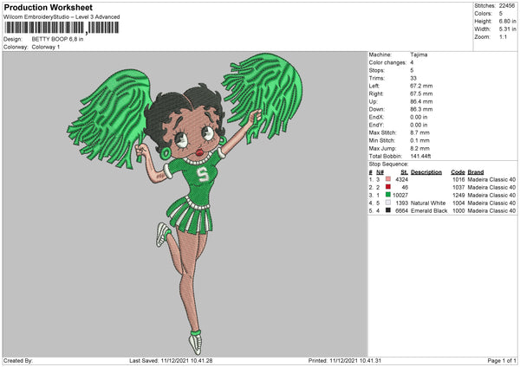
Task: Click the Production Worksheet title
Action: tap(48, 7)
